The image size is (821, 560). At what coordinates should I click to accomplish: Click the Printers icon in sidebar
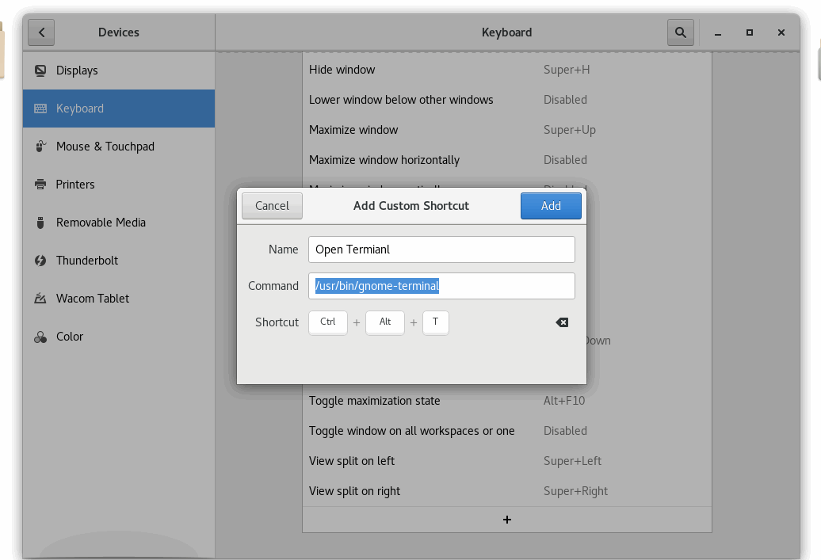[x=40, y=185]
